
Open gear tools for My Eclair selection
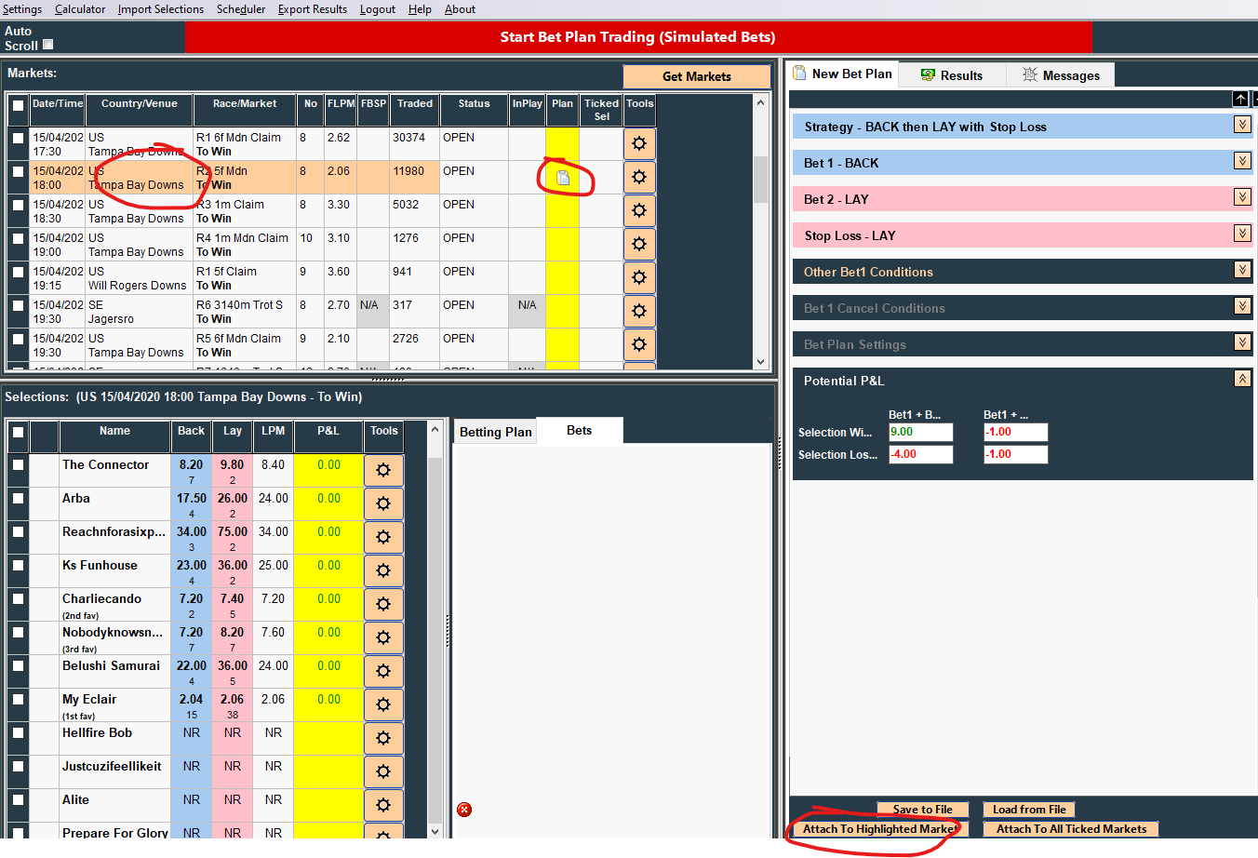pos(383,704)
